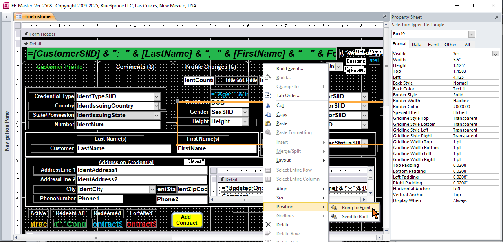
Task: Open the SexSIID combo box arrow
Action: (x=245, y=112)
